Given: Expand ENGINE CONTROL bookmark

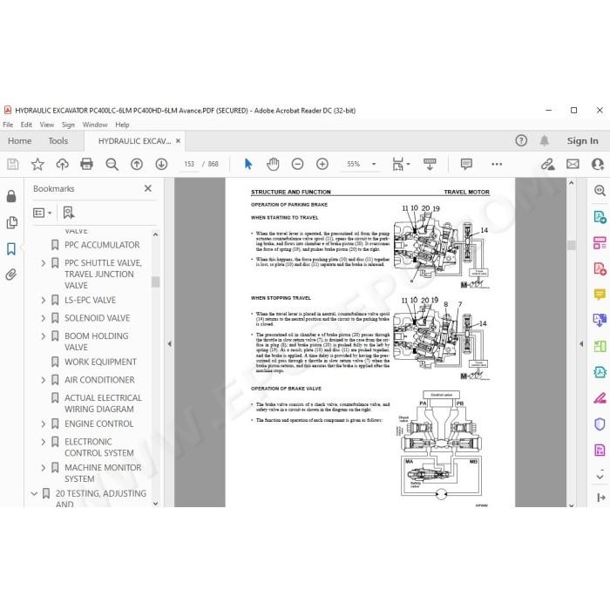Looking at the screenshot, I should (x=44, y=424).
